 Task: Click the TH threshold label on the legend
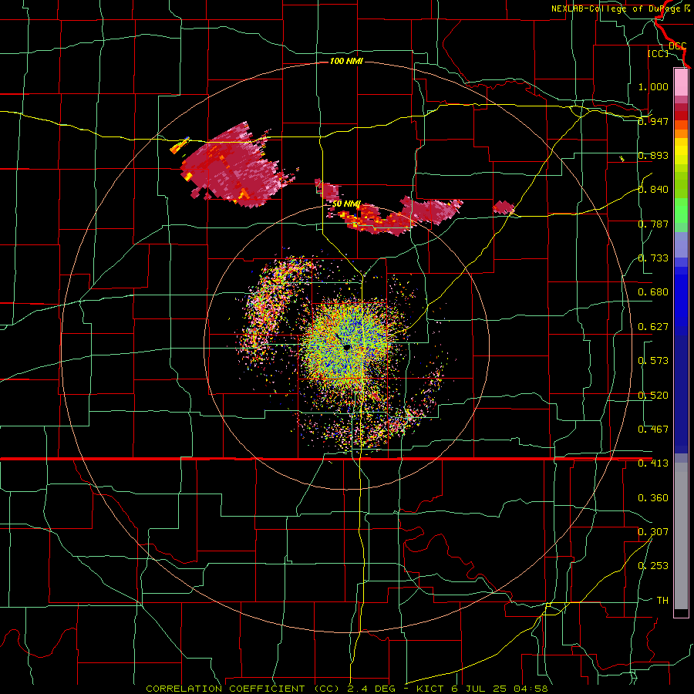pyautogui.click(x=662, y=601)
